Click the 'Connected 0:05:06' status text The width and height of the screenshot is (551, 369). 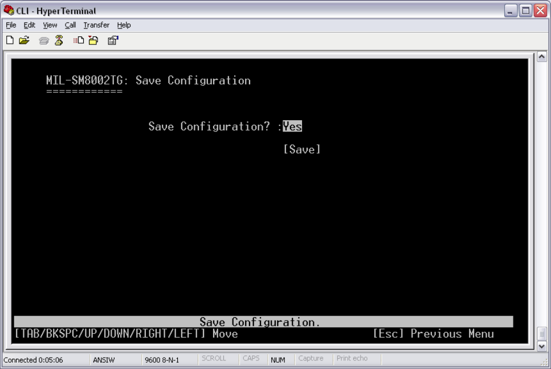tap(34, 360)
